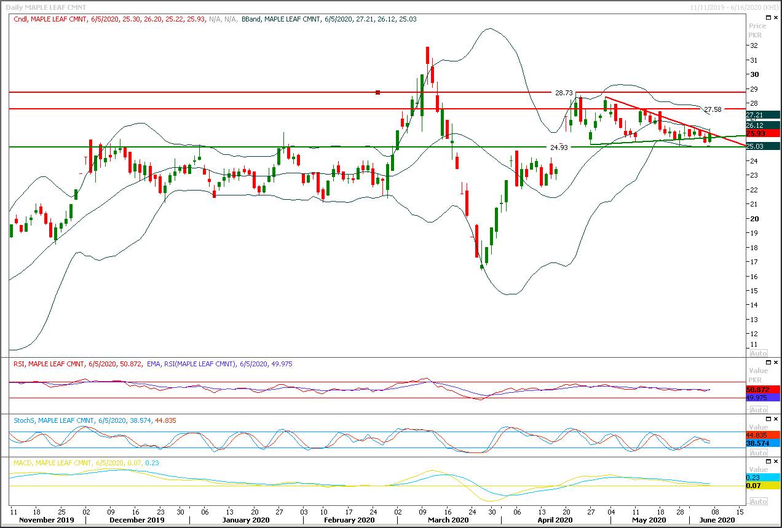
Task: Click the March 2020 time axis label
Action: coord(448,520)
